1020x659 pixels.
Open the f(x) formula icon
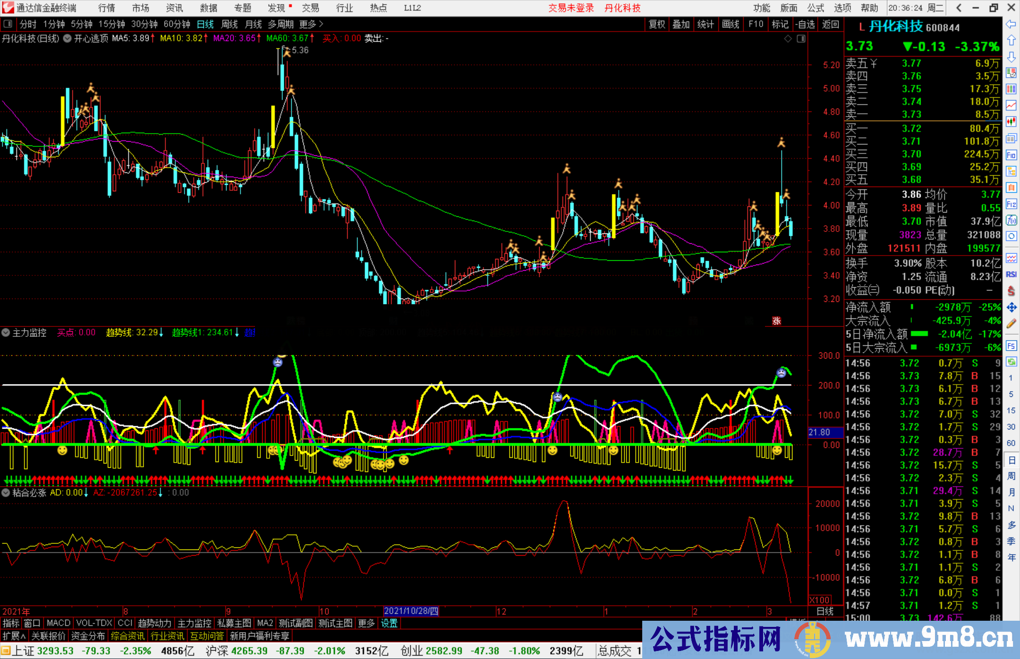pos(1011,220)
